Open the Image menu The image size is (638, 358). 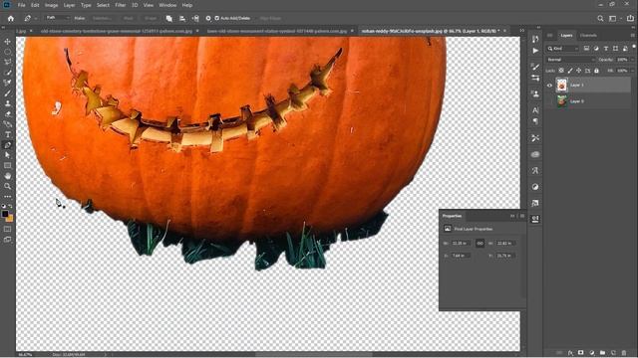pos(51,5)
